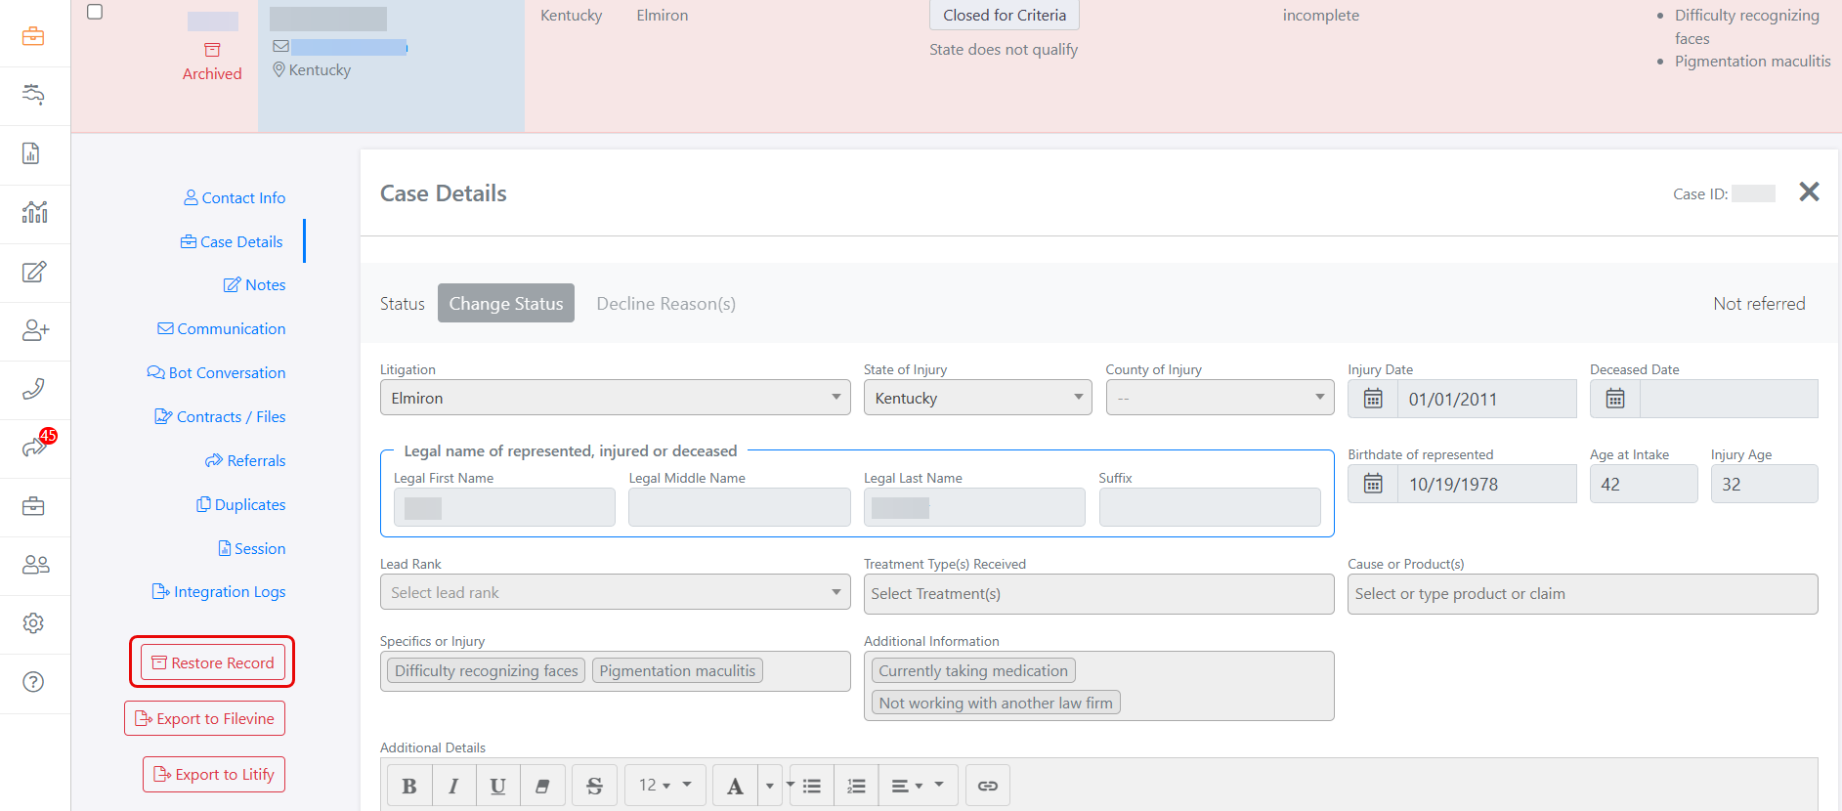Expand the Lead Rank dropdown
This screenshot has height=811, width=1842.
[x=615, y=592]
